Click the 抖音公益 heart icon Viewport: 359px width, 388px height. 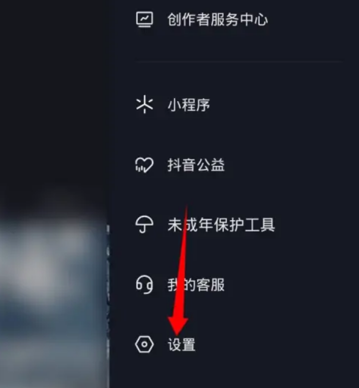pos(144,165)
